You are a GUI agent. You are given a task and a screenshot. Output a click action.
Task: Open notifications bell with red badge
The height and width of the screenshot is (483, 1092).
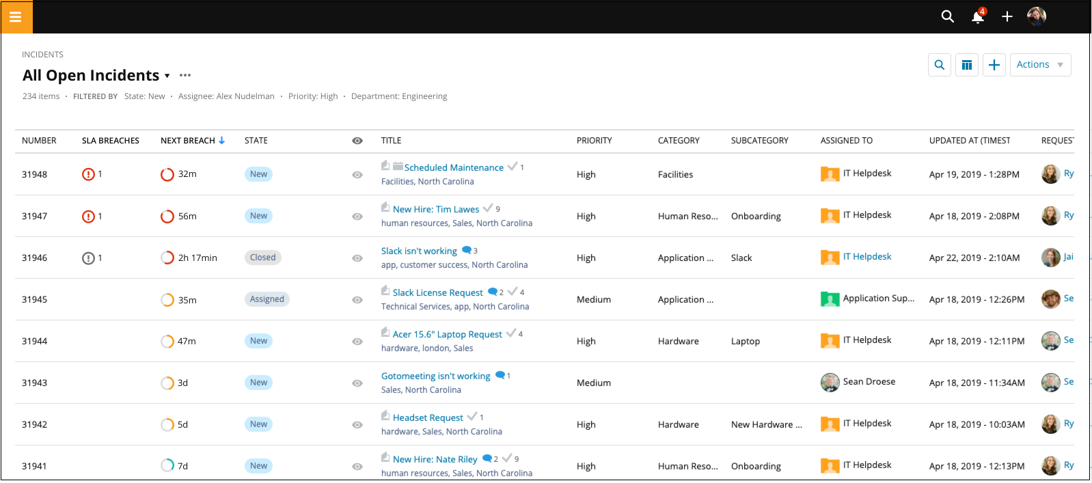point(978,16)
